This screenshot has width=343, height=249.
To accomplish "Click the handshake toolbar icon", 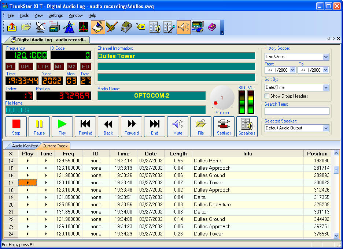I will click(x=112, y=27).
